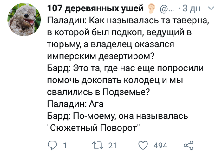The image size is (222, 156).
Task: Click the text "свалились в Подземье?"
Action: 98,92
